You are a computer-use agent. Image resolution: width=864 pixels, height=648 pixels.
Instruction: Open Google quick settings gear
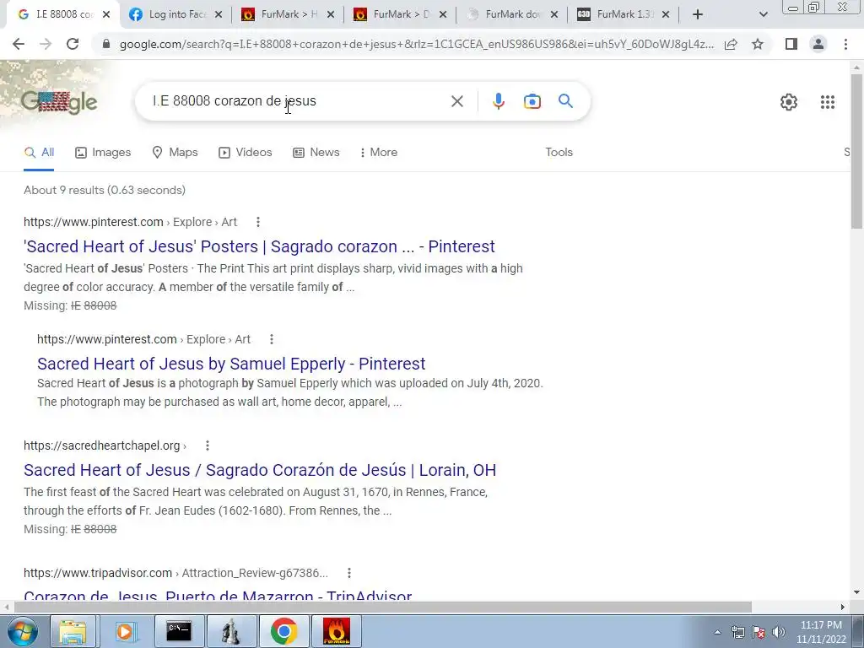click(x=789, y=102)
